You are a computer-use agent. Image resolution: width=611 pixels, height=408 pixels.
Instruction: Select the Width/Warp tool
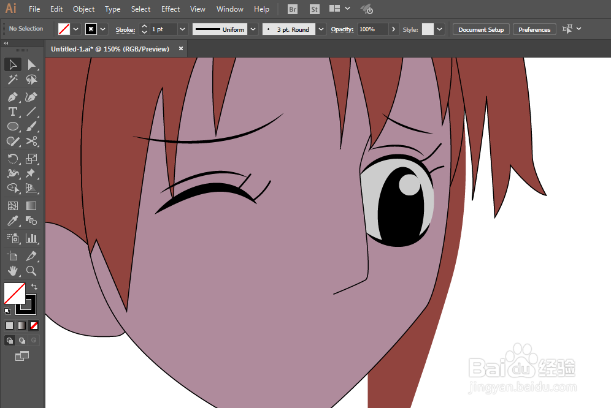(x=12, y=173)
